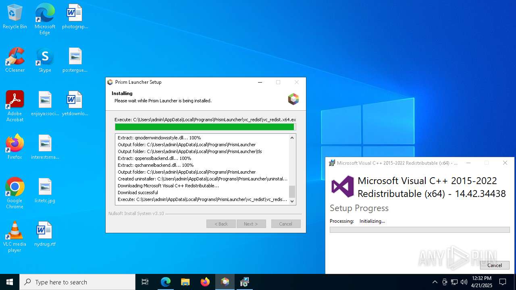Click the 'Setup Progress' heading
Screen dimensions: 516x290
pos(359,208)
